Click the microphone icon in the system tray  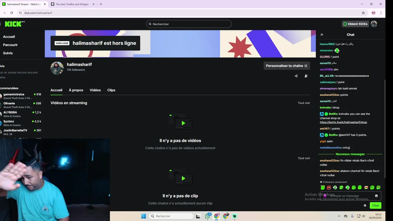(x=352, y=216)
